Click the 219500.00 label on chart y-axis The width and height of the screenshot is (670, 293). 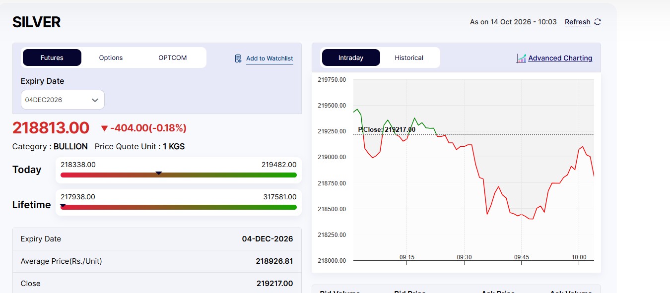point(332,106)
